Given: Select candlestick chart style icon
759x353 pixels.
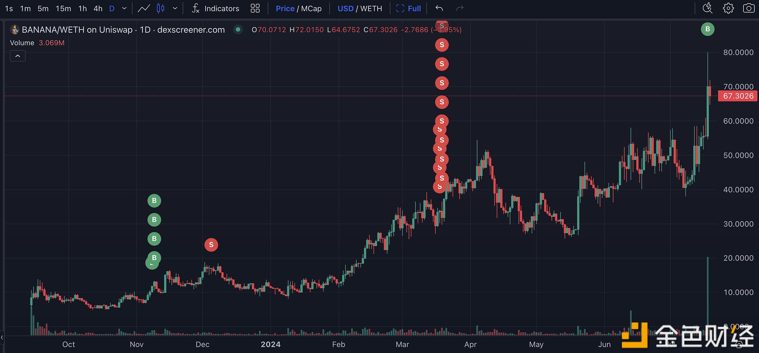Looking at the screenshot, I should coord(160,8).
